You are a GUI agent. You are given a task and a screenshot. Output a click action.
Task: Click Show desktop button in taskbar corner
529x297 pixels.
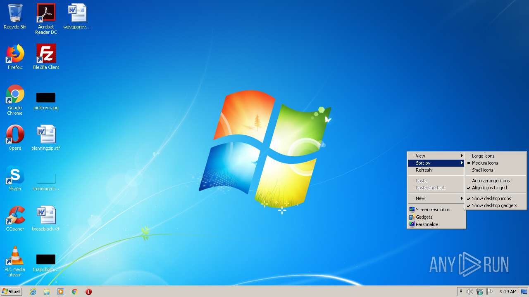tap(524, 292)
